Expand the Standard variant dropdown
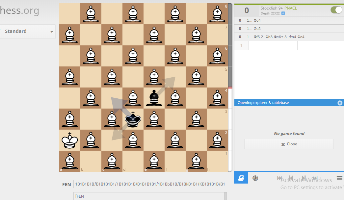The height and width of the screenshot is (200, 344). (27, 31)
